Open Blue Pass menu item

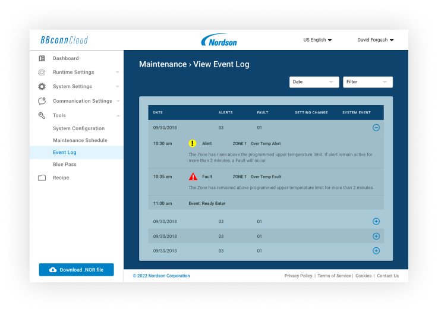(x=65, y=165)
